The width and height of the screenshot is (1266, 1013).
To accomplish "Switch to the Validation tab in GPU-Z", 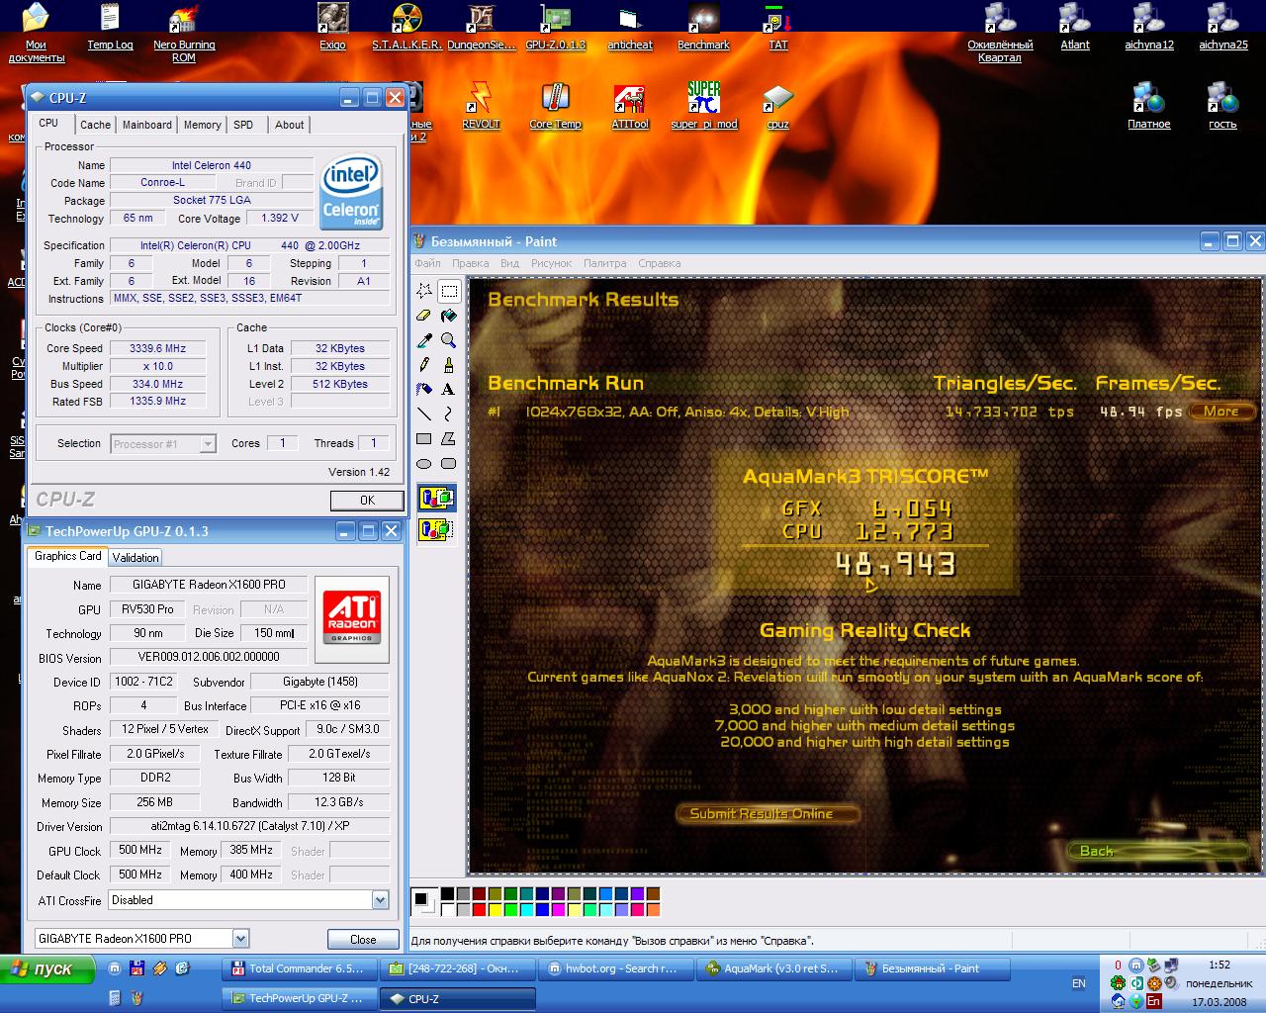I will pos(136,558).
